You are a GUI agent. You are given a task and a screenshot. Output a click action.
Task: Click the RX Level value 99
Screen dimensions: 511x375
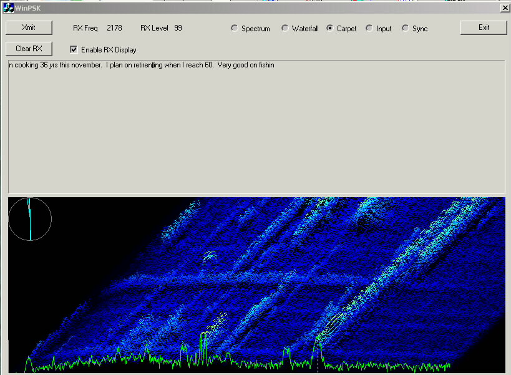[178, 28]
